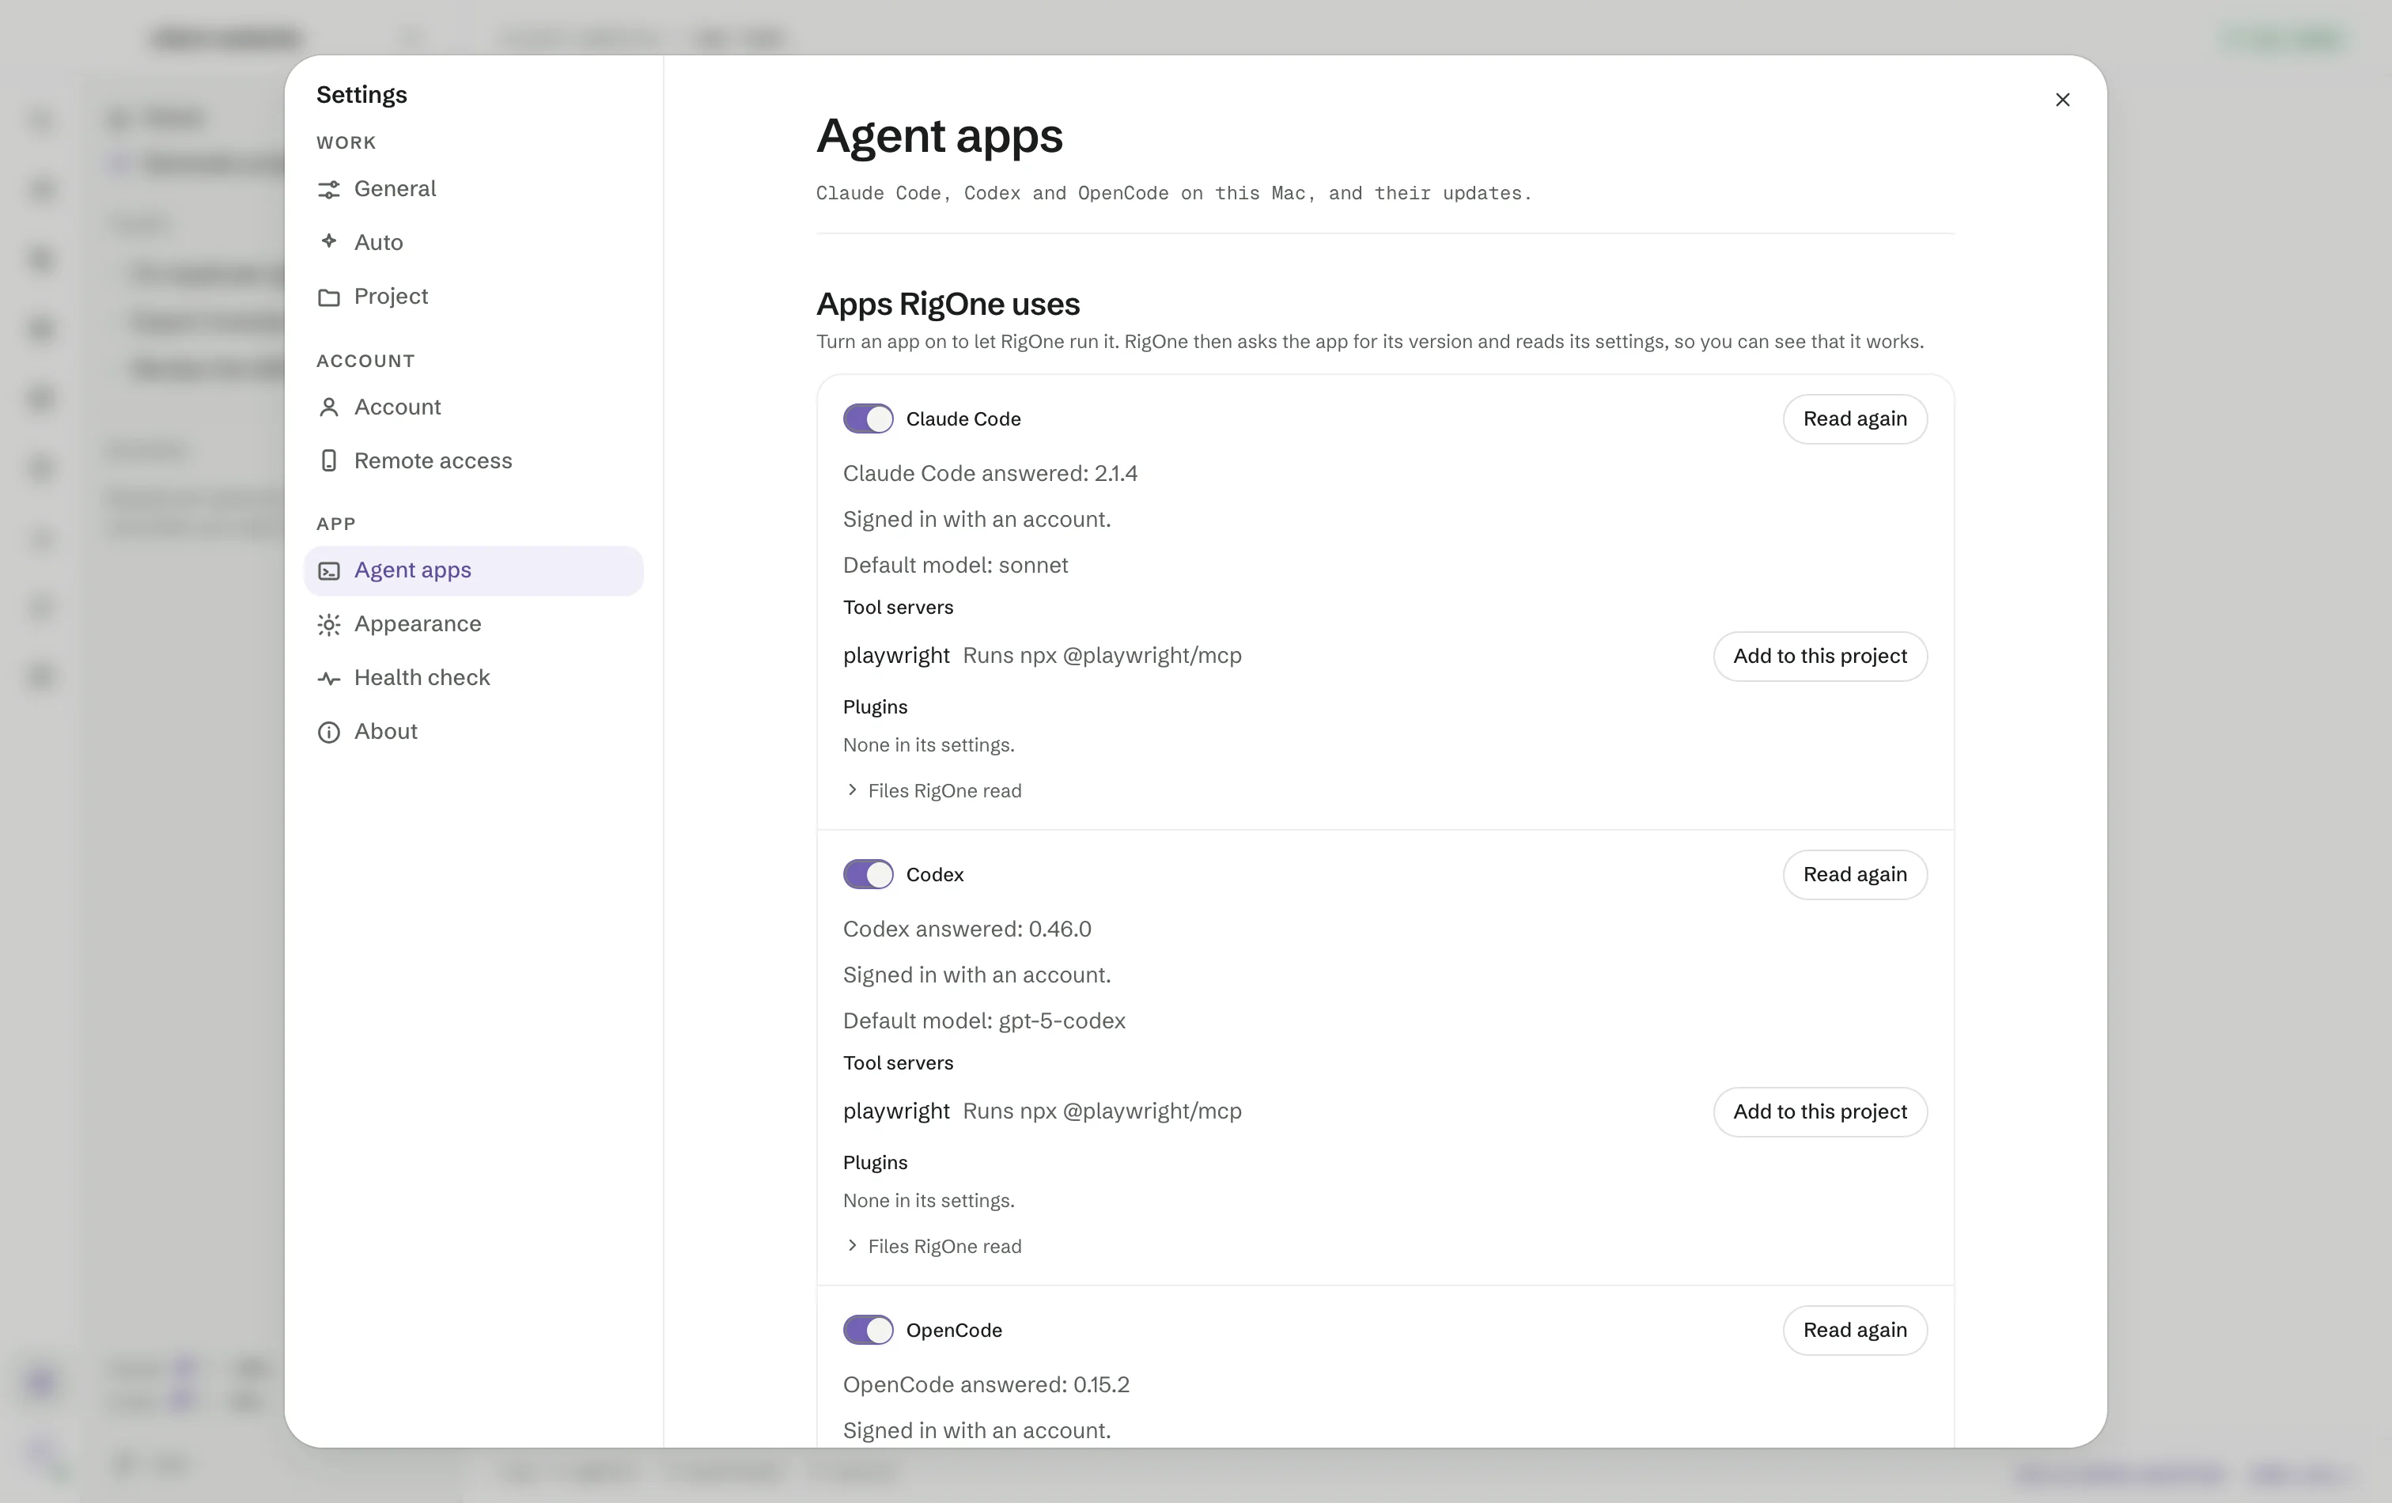Screen dimensions: 2392x1503
Task: Open the Health check page
Action: pyautogui.click(x=474, y=677)
